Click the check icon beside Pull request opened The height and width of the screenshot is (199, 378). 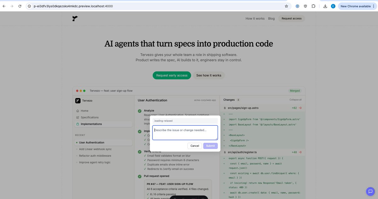(x=140, y=176)
